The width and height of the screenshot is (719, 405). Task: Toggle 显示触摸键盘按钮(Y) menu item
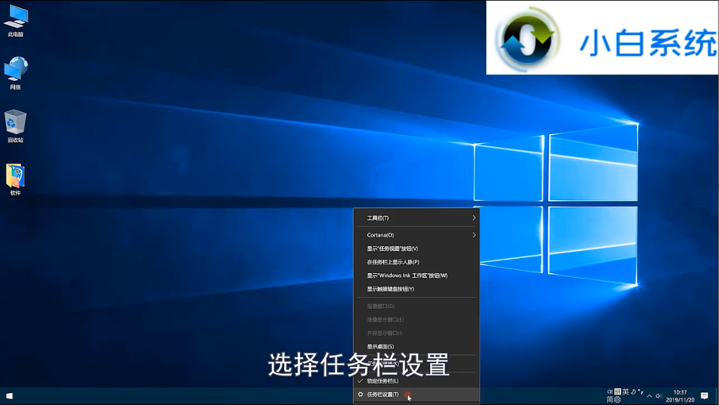416,289
